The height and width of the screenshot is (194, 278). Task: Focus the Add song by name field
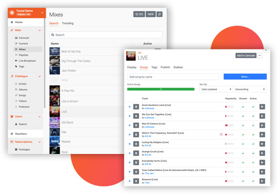tap(173, 77)
